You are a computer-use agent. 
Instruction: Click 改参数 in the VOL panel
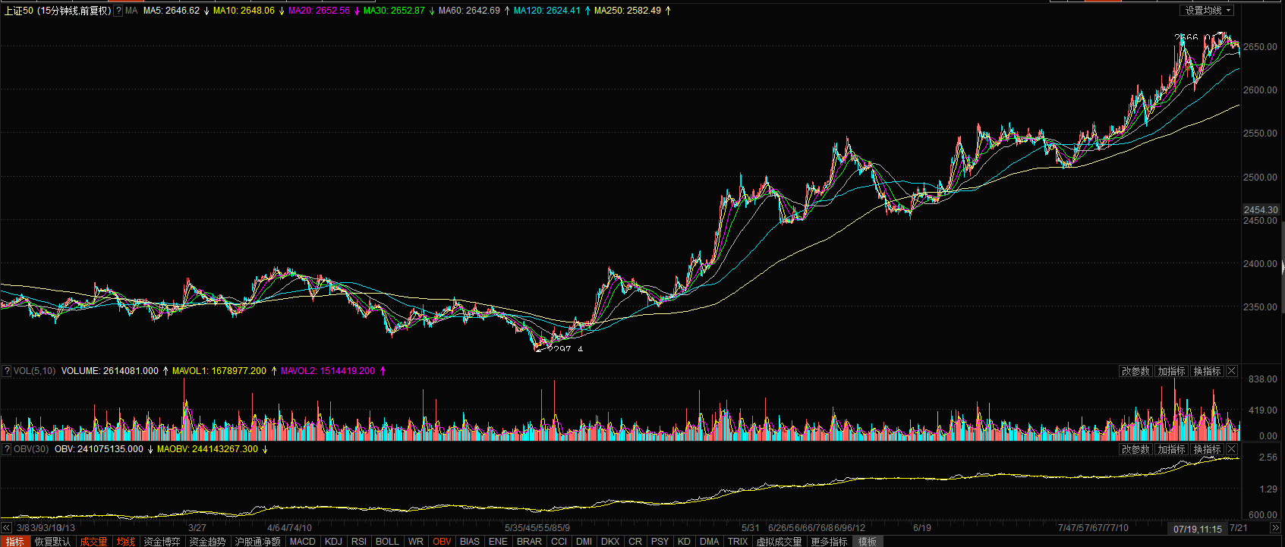[1135, 371]
